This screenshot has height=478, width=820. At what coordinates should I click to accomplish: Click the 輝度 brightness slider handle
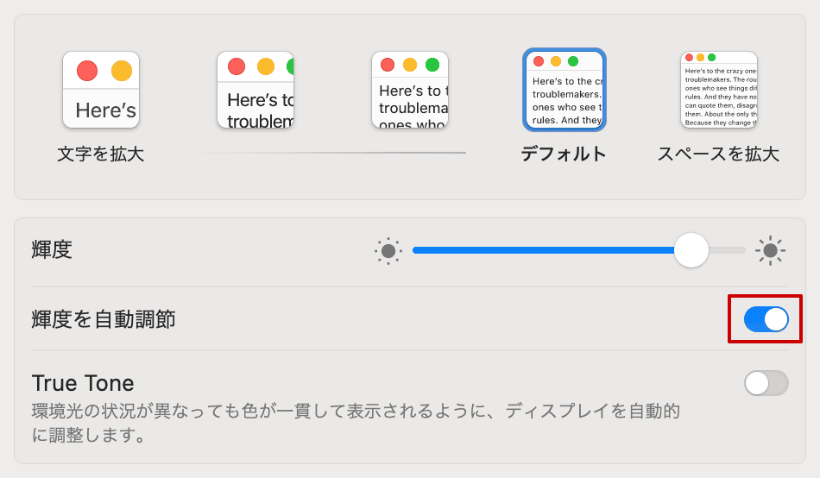tap(691, 250)
